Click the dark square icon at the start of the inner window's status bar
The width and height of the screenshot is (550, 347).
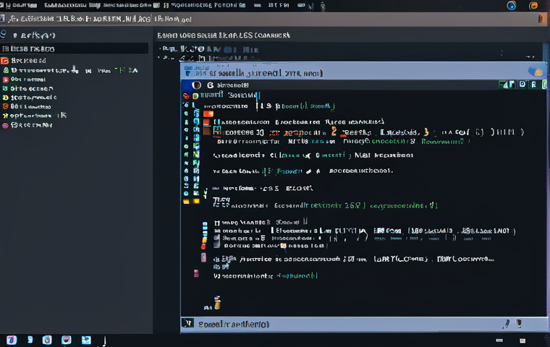pyautogui.click(x=187, y=323)
